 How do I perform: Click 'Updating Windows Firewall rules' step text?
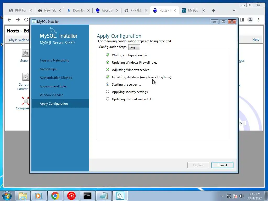tap(135, 63)
